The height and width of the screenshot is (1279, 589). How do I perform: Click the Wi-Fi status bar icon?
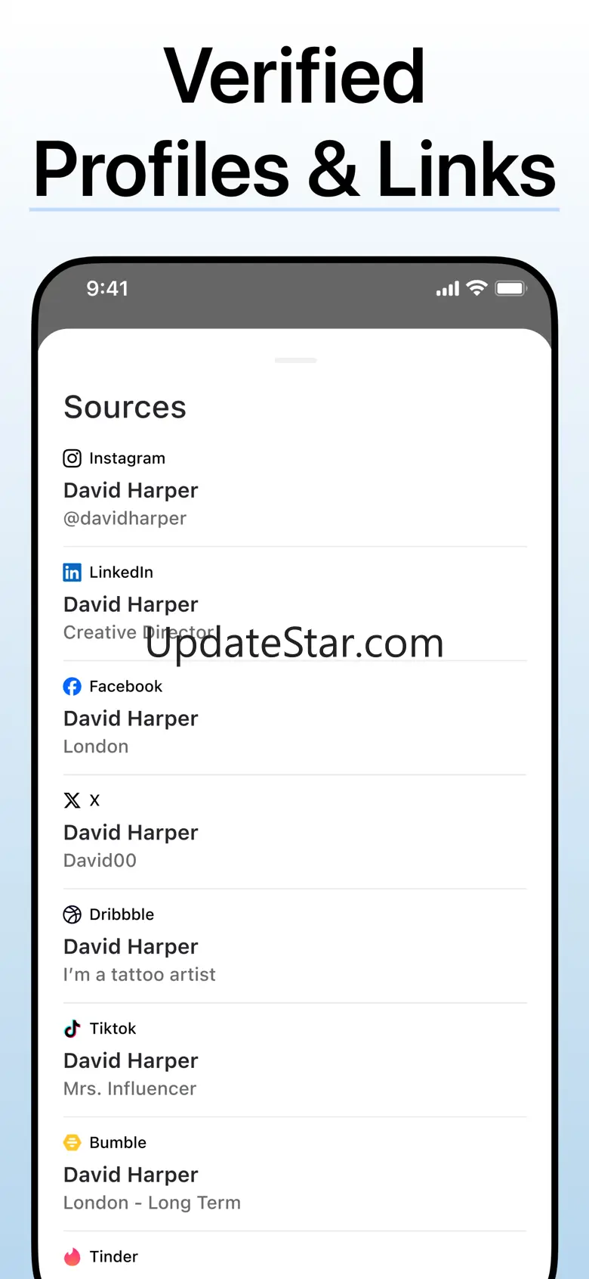coord(476,288)
